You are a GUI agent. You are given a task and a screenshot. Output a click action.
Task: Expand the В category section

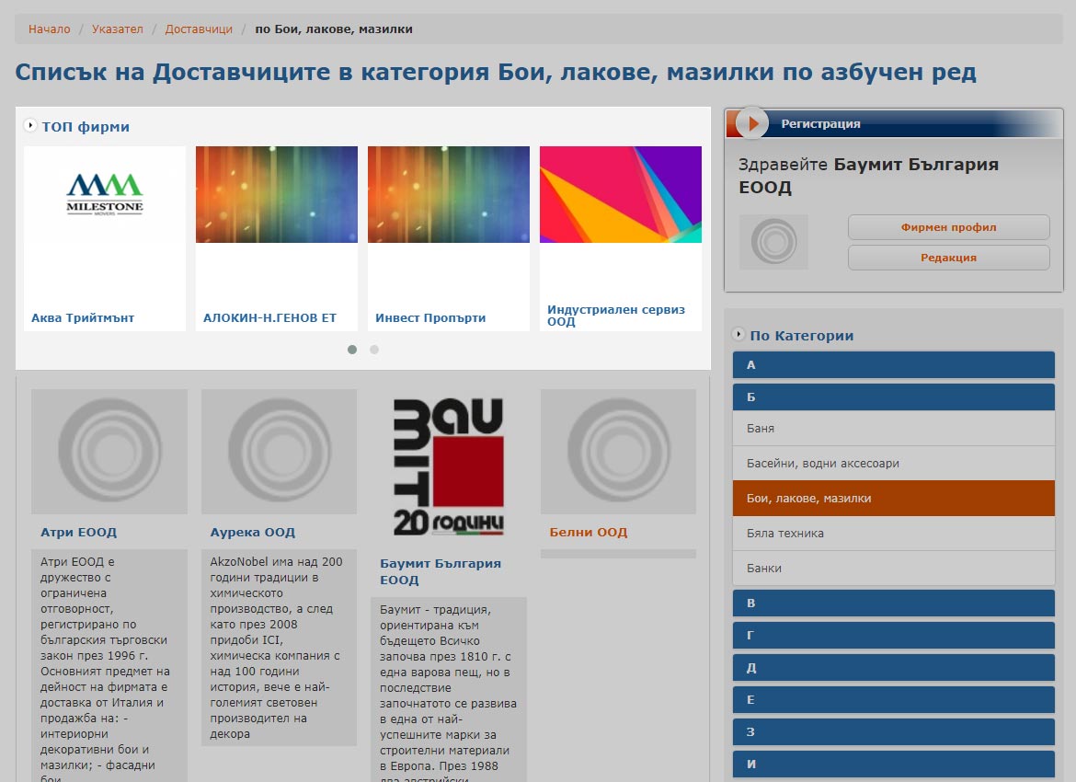pos(894,603)
